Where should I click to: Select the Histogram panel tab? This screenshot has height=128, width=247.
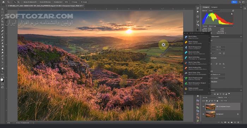(206, 7)
